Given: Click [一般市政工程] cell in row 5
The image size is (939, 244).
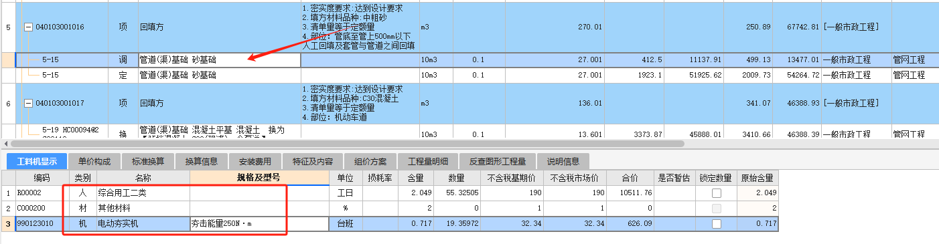Looking at the screenshot, I should pyautogui.click(x=856, y=27).
